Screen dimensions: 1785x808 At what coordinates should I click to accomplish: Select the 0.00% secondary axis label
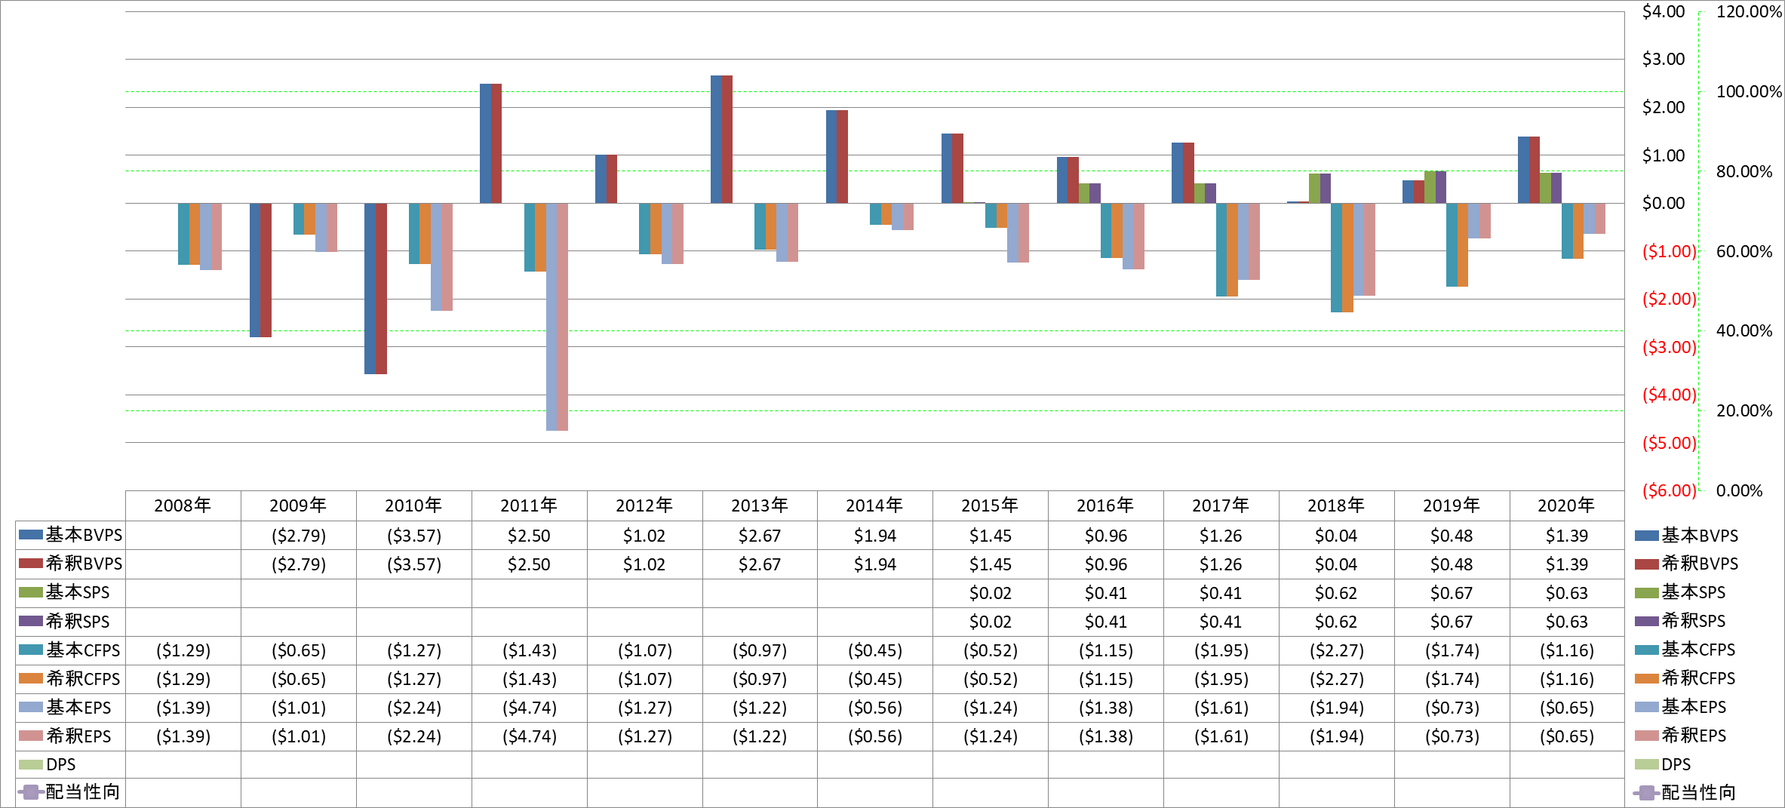click(1740, 490)
